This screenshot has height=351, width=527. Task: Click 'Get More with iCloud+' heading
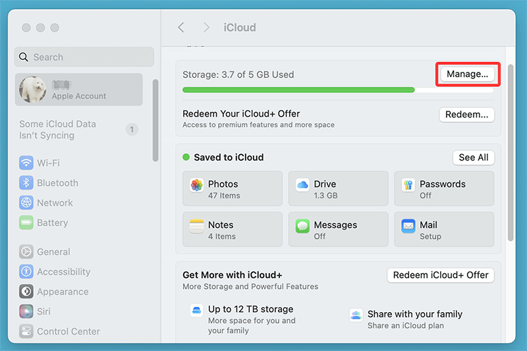[233, 275]
